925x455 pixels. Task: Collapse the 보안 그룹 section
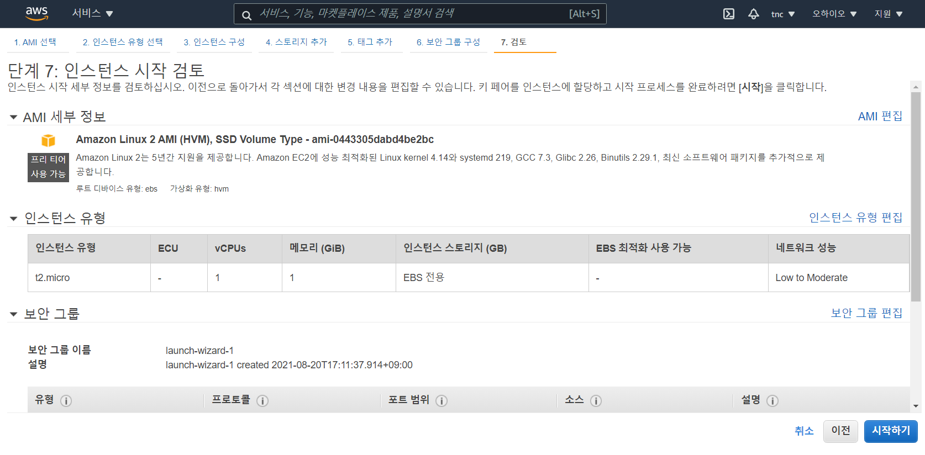(x=13, y=314)
